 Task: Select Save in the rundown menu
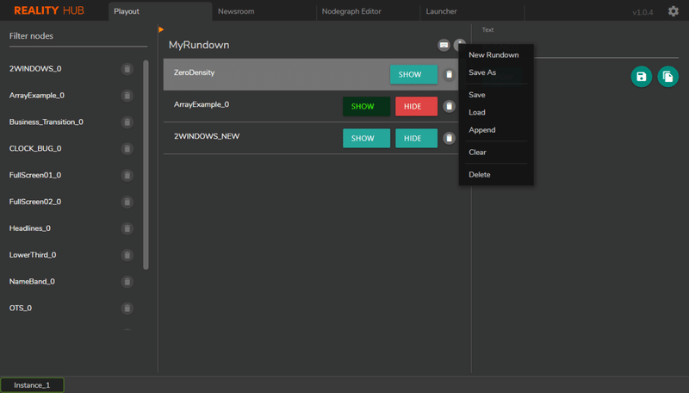496,95
